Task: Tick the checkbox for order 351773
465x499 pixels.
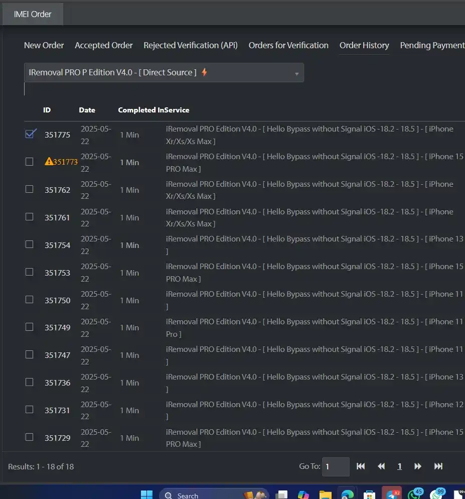Action: 29,162
